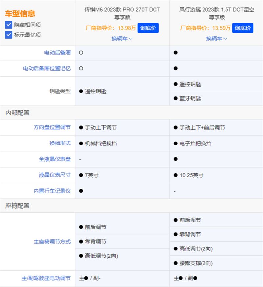Click the 机械挡把换挡 cell
Viewport: 263px width, 287px height.
[x=122, y=143]
